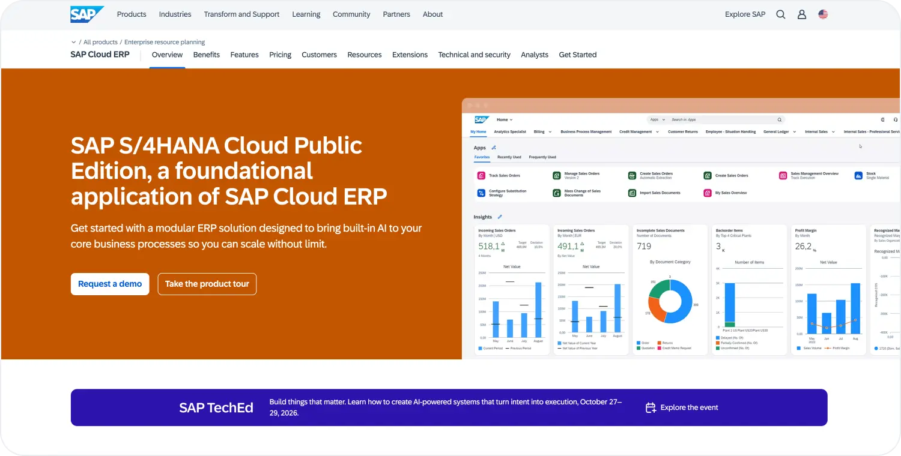This screenshot has width=901, height=456.
Task: Open the About menu
Action: coord(432,14)
